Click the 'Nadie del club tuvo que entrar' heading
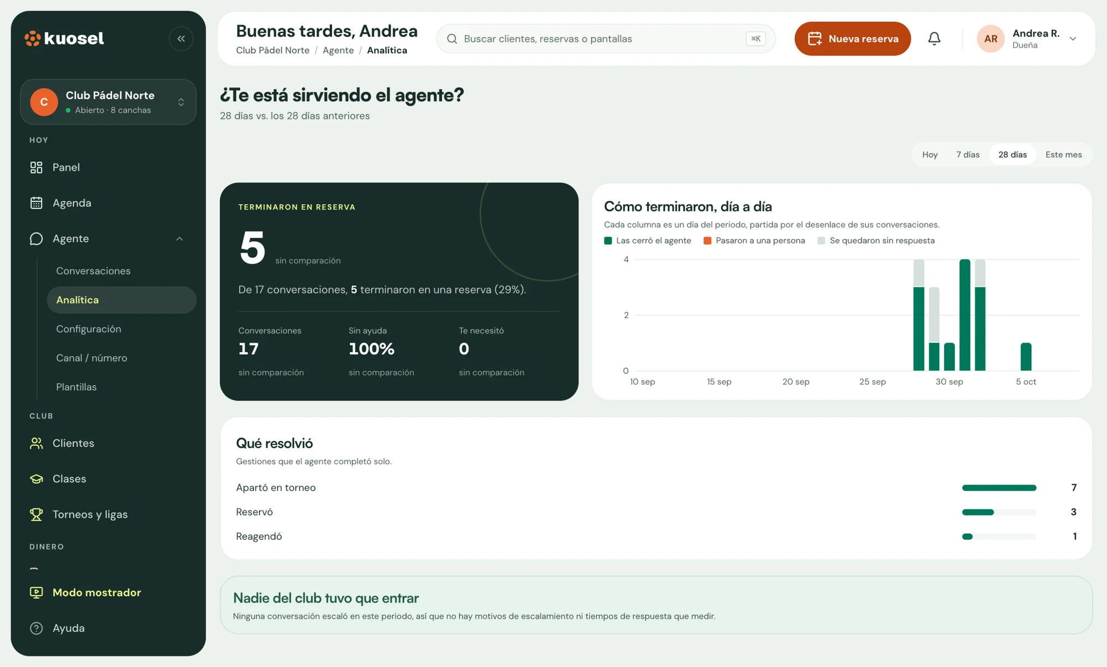 326,598
